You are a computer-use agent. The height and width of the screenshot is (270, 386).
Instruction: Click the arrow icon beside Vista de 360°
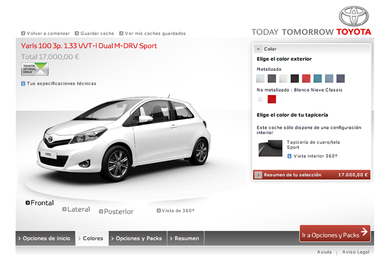(159, 210)
